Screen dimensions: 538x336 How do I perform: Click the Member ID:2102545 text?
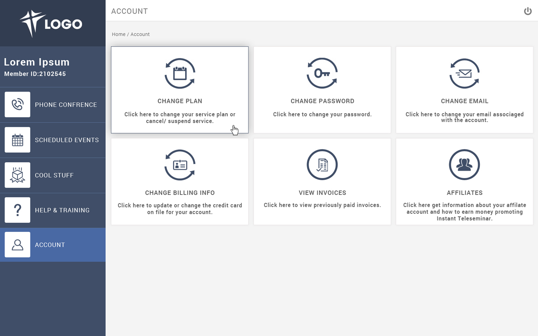(35, 74)
